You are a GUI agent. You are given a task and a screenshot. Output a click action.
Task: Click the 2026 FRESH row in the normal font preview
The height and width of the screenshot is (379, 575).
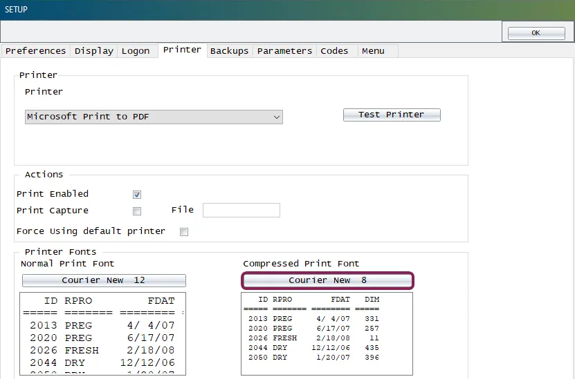102,350
